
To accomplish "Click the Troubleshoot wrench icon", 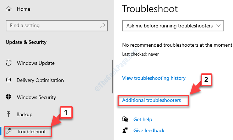I will coord(9,131).
